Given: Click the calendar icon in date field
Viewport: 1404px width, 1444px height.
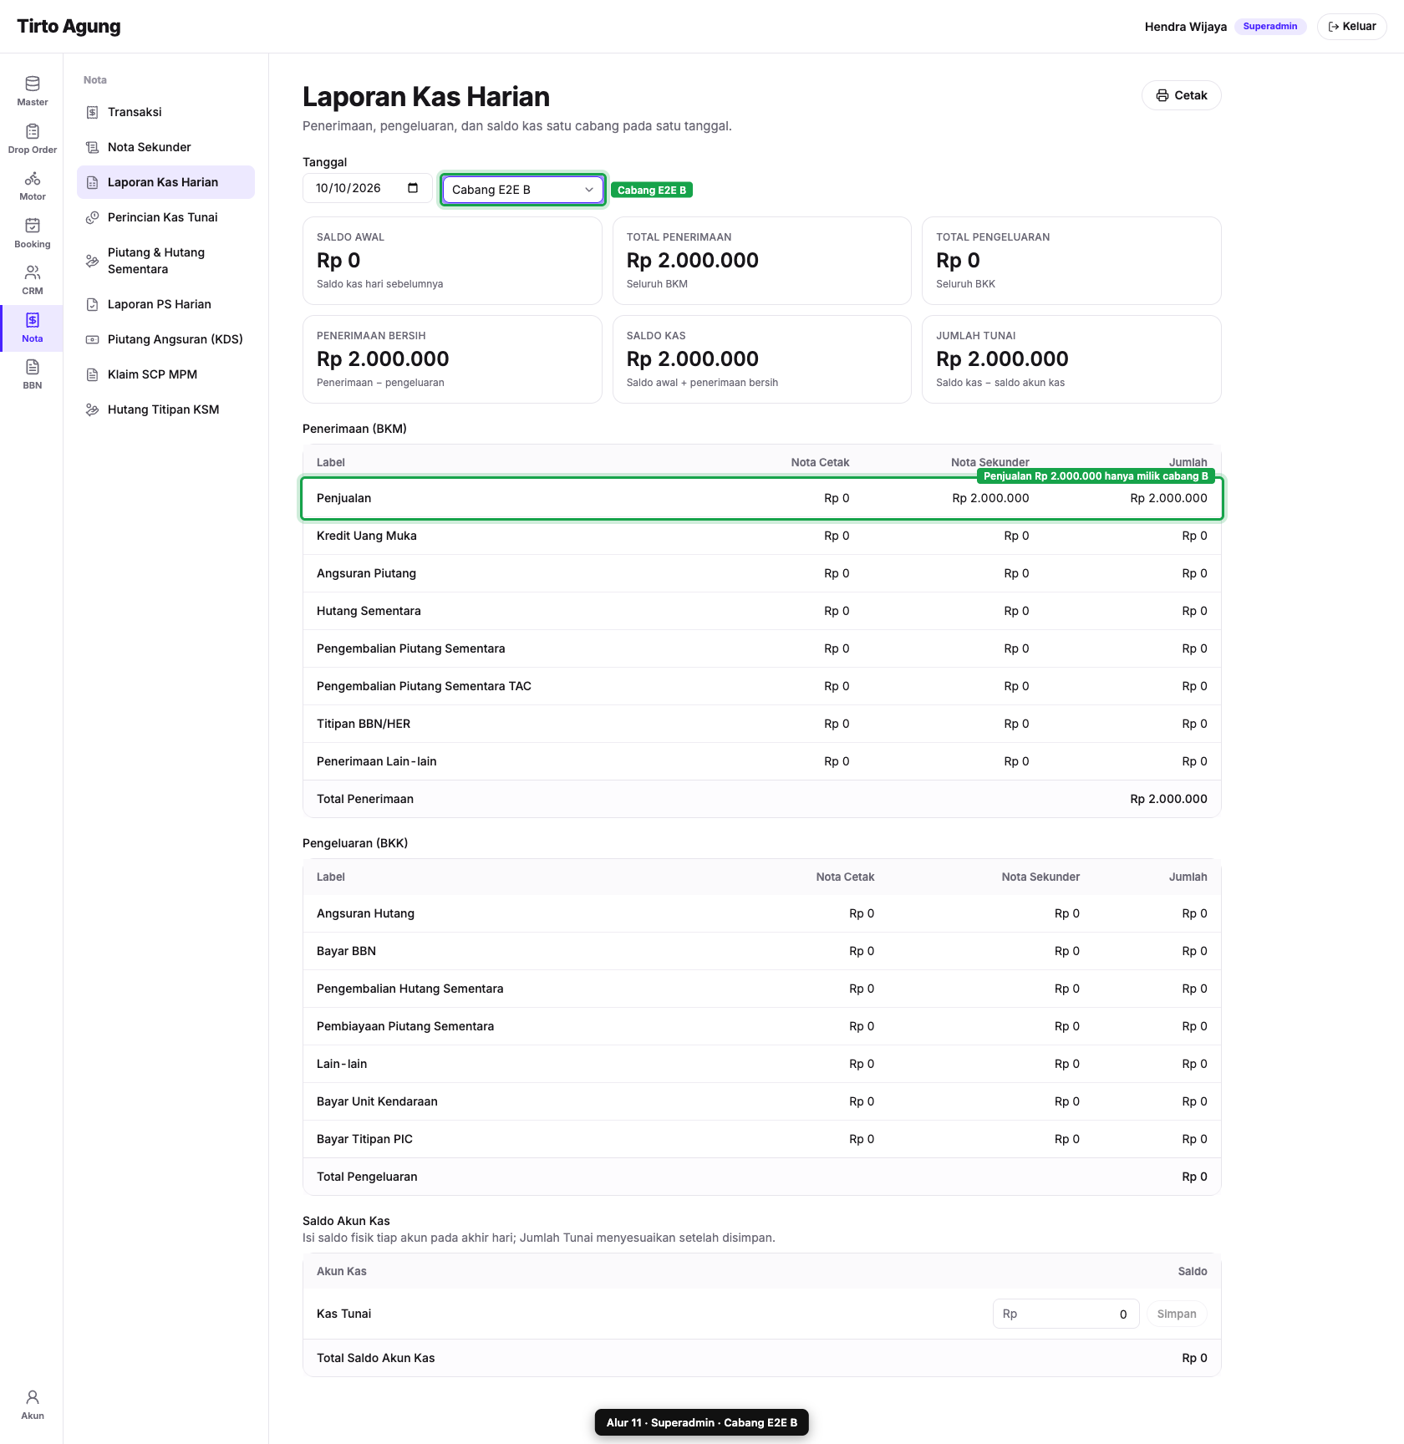Looking at the screenshot, I should (x=413, y=188).
